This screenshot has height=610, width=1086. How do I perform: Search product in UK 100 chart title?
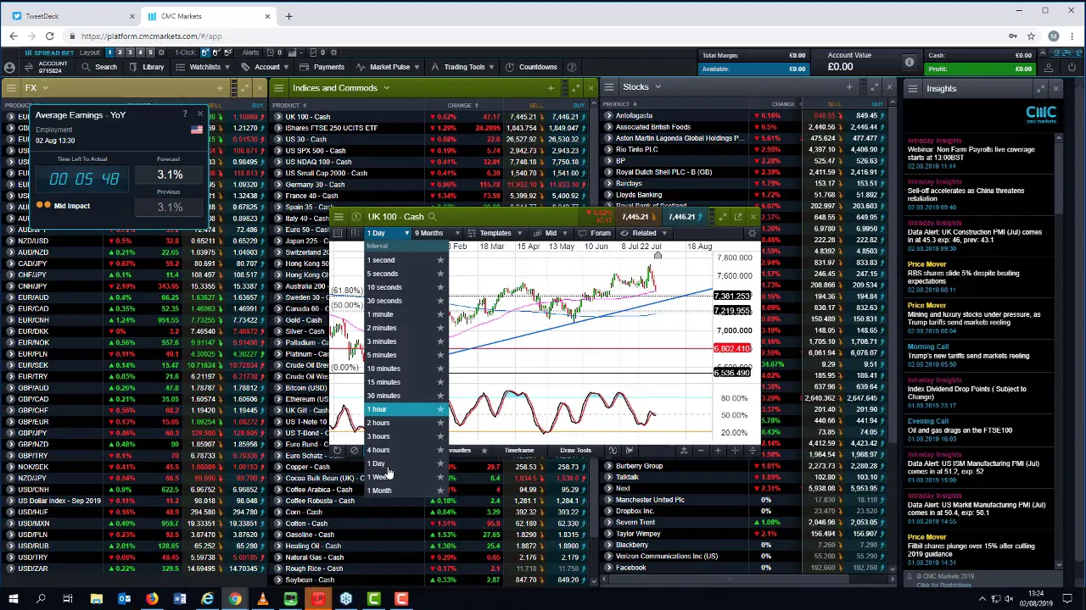click(x=432, y=217)
